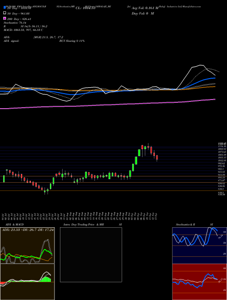Click the Day Vol: 0 M text
The height and width of the screenshot is (300, 227).
coord(143,13)
